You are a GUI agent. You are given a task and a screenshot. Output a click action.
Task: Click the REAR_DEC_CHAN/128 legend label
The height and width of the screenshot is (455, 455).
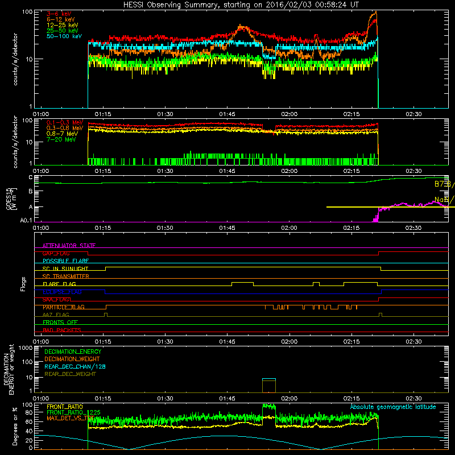click(x=75, y=366)
